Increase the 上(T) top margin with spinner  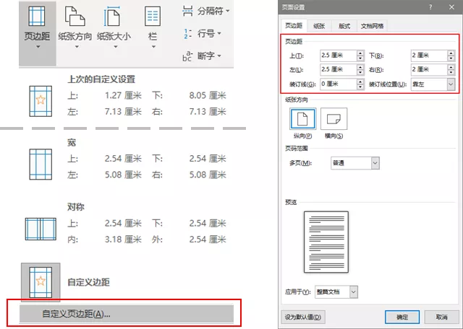coord(360,53)
